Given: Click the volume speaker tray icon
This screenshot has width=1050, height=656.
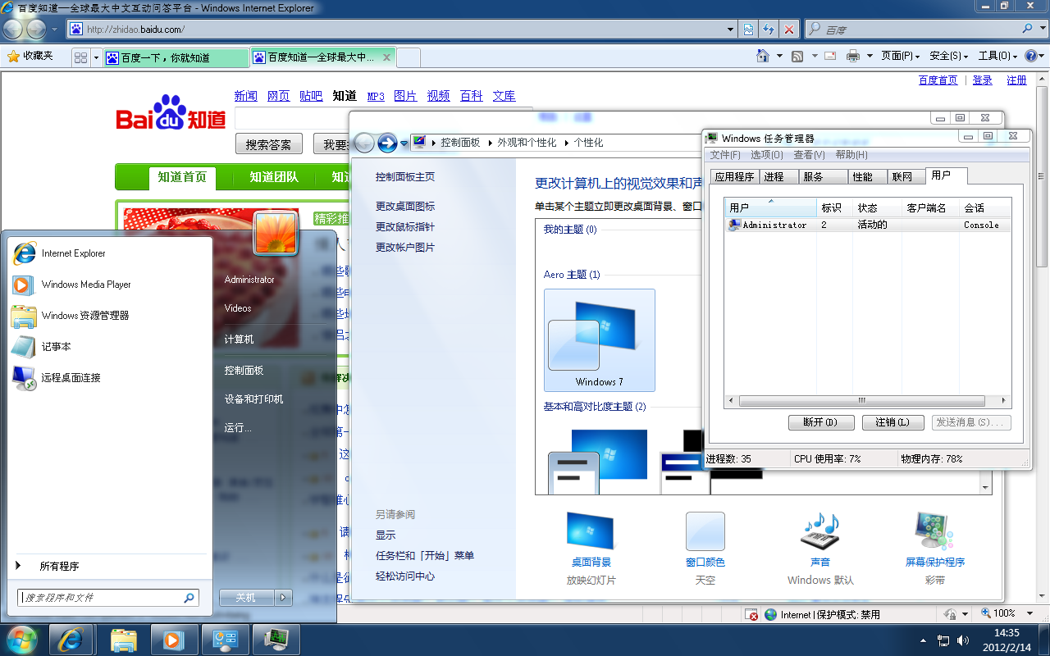Looking at the screenshot, I should (x=963, y=640).
